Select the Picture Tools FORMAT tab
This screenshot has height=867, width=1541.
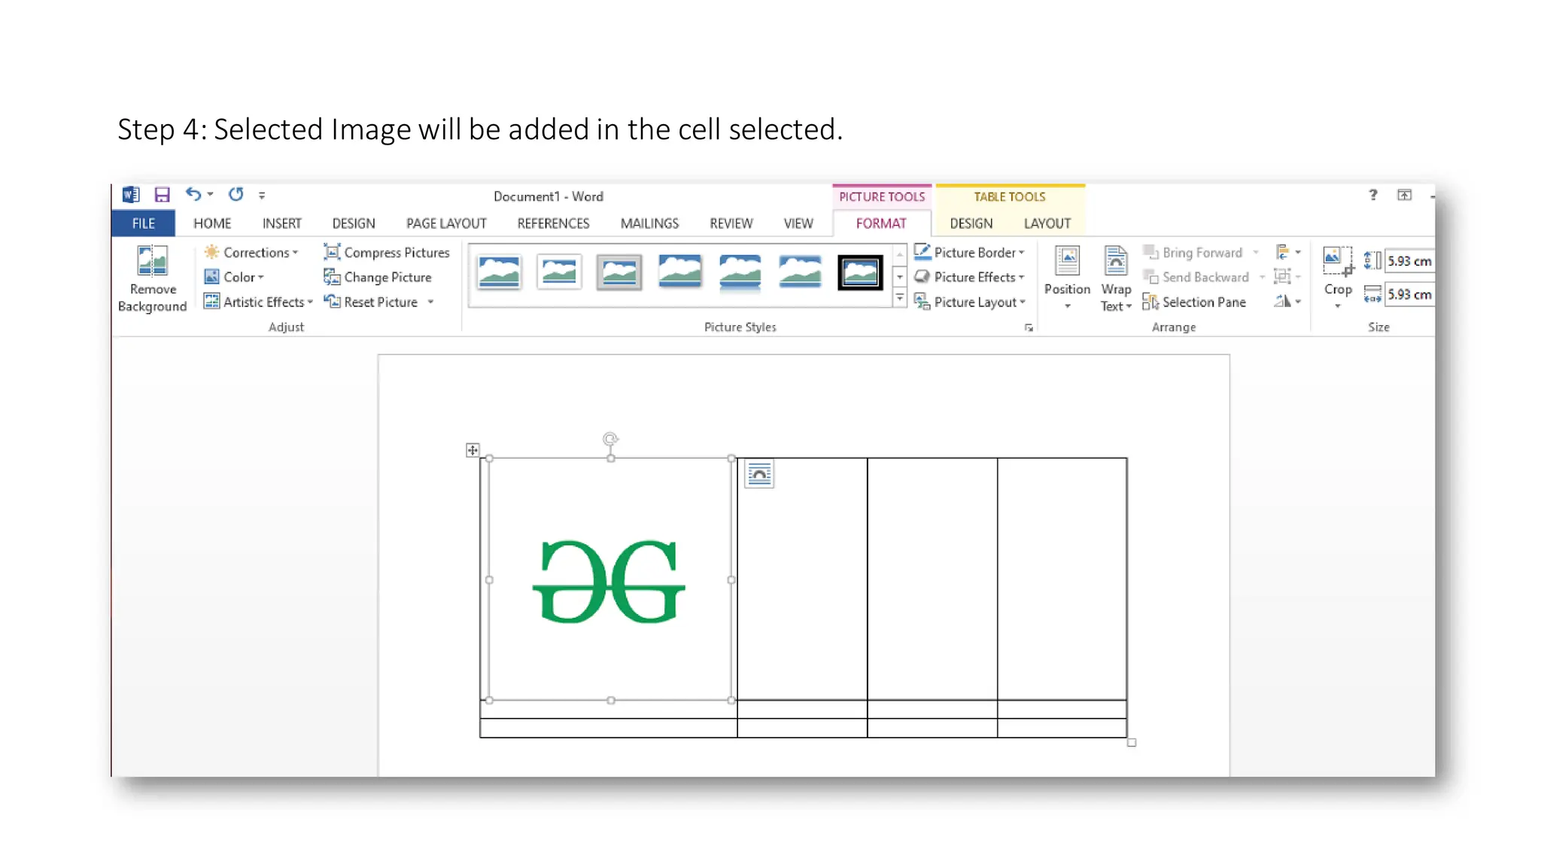881,224
